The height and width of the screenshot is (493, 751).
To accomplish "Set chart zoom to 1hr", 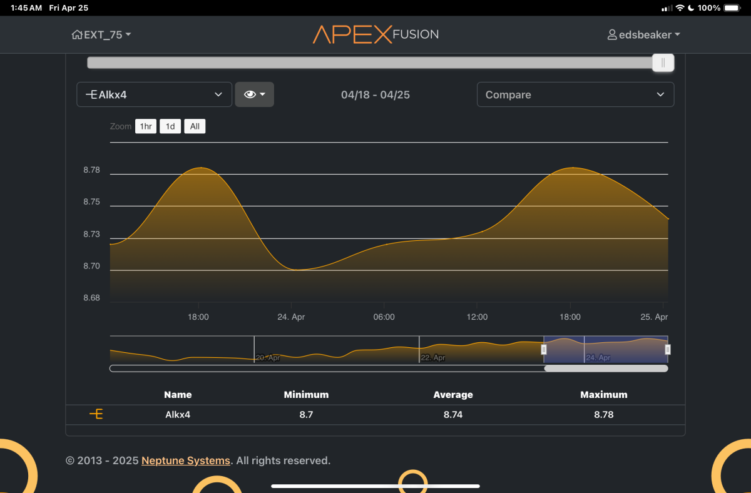I will point(146,126).
